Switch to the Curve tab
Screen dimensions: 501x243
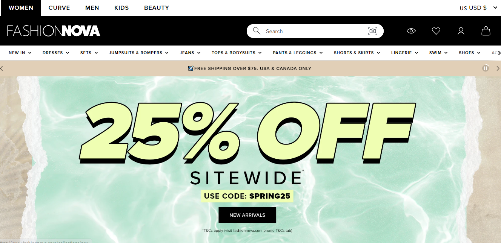[x=59, y=8]
